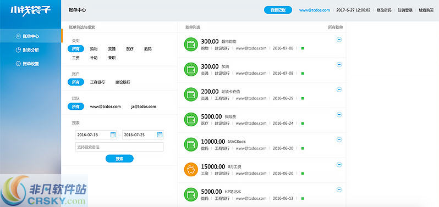Click the orange piggy bank icon for 8月工资
This screenshot has height=207, width=439.
click(x=191, y=170)
